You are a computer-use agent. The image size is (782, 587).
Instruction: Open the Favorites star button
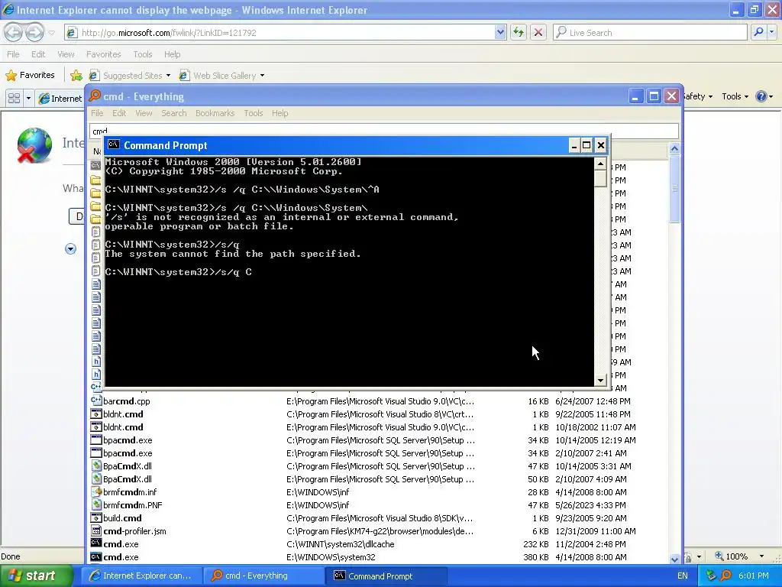click(x=31, y=76)
